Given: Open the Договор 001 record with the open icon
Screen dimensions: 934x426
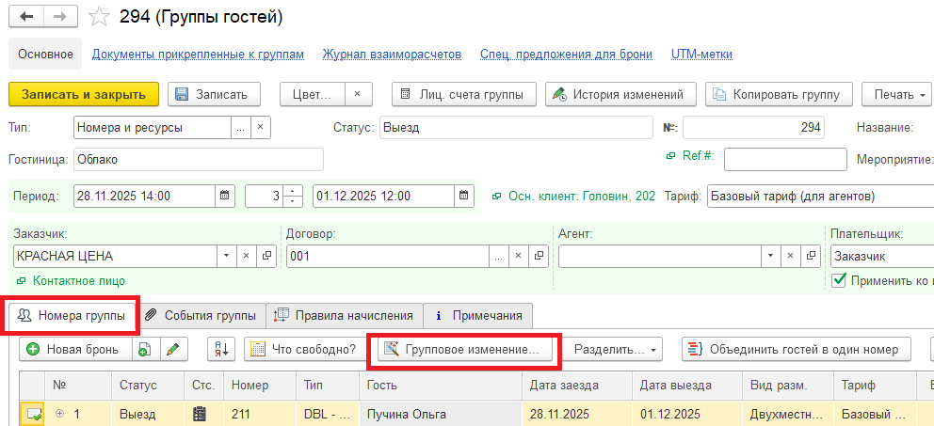Looking at the screenshot, I should (539, 256).
